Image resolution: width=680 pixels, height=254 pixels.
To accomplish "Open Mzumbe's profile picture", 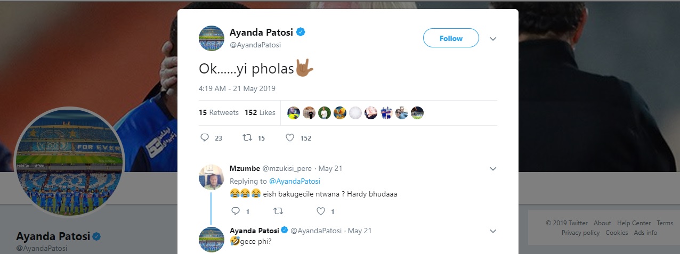I will [x=211, y=177].
